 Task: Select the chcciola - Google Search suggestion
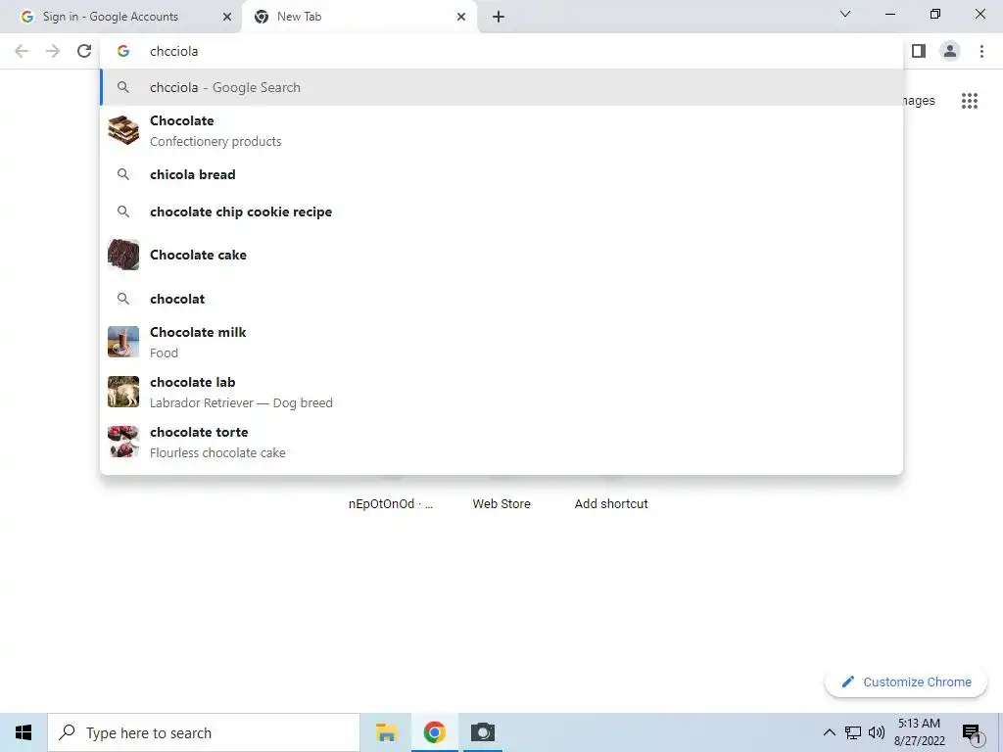501,87
